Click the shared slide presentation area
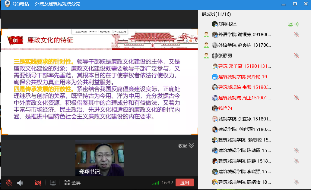Viewport: 311px width, 190px height. pos(100,81)
